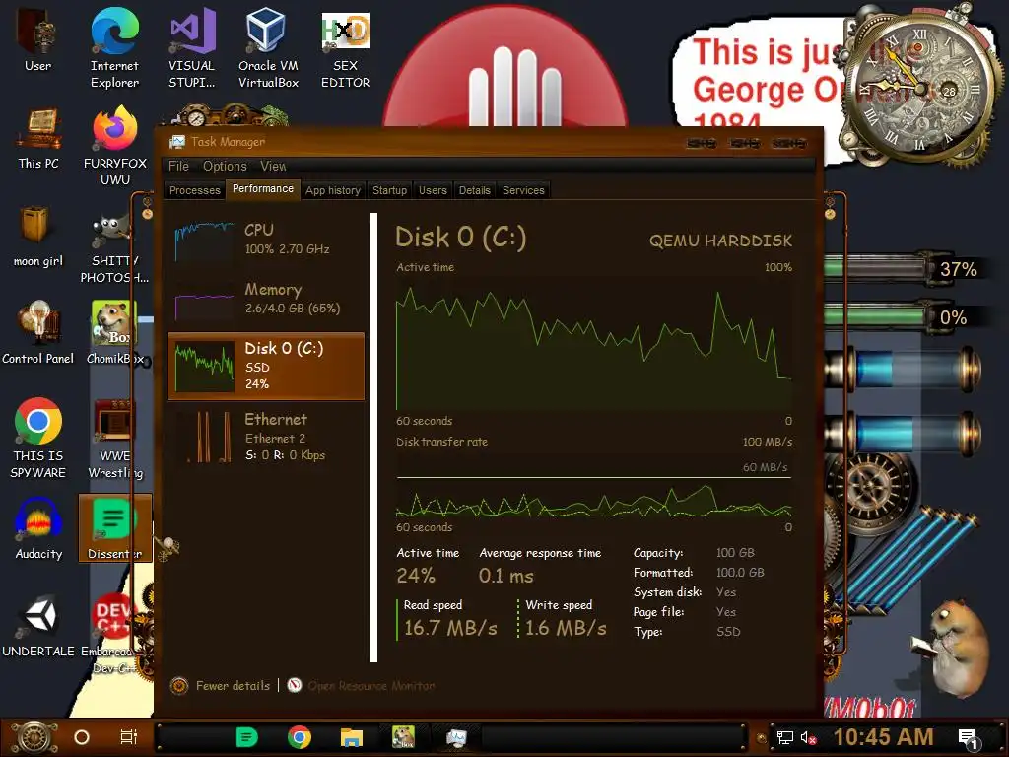Switch to ChomikBox taskbar icon

403,737
